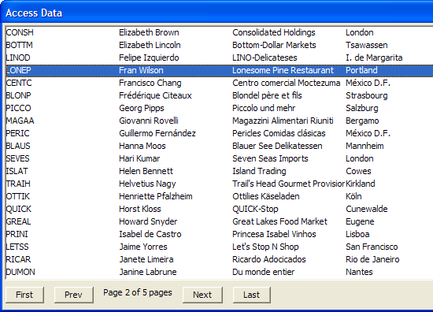This screenshot has height=312, width=433.
Task: Select company Ottilies Käseladen
Action: point(266,196)
